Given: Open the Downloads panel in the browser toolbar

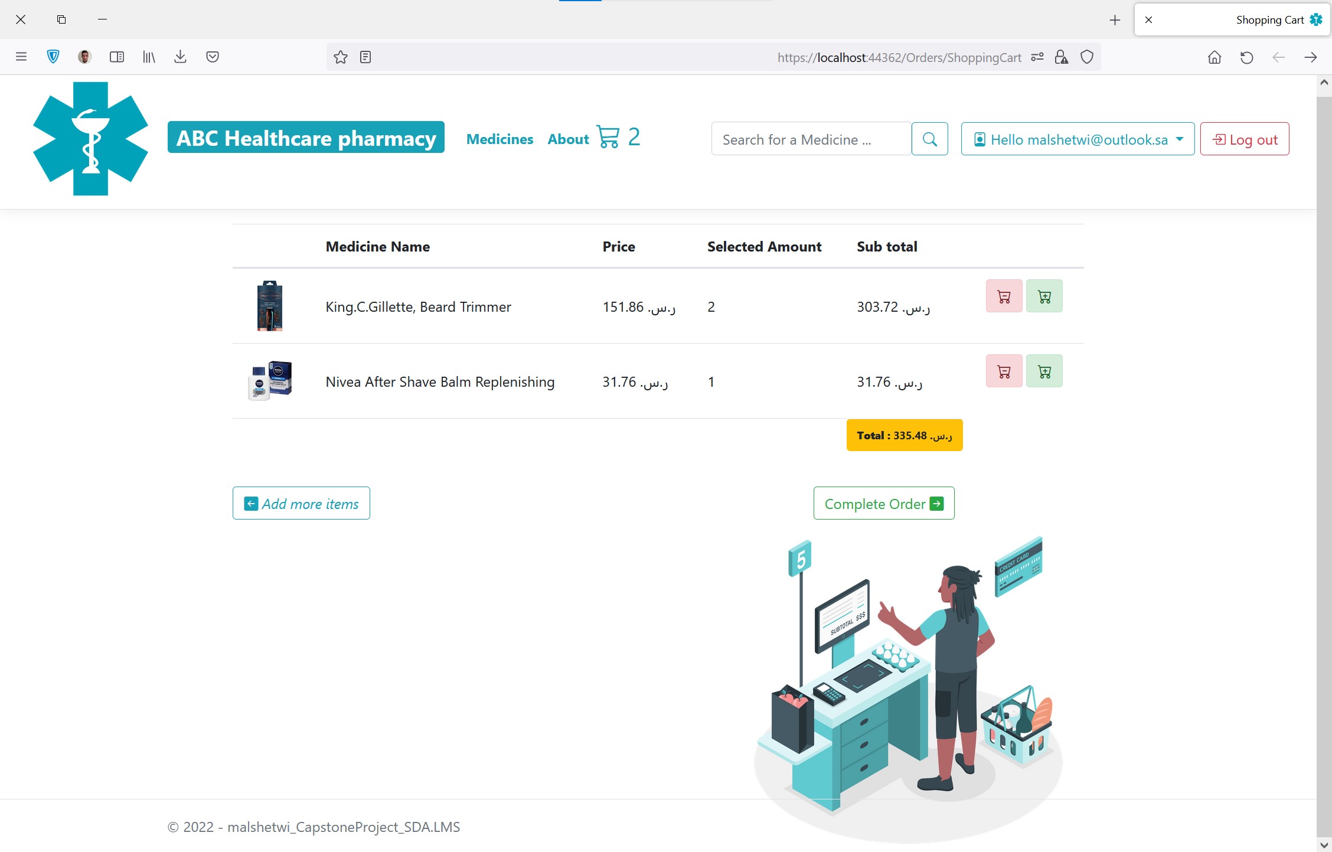Looking at the screenshot, I should pos(181,57).
